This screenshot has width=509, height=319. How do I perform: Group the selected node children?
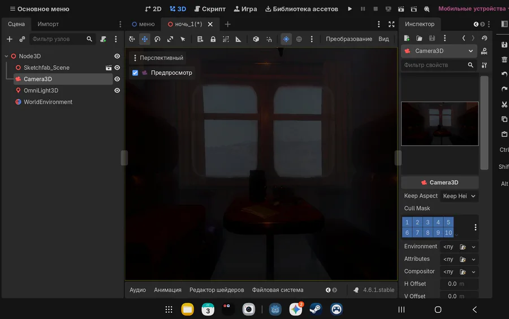click(226, 39)
